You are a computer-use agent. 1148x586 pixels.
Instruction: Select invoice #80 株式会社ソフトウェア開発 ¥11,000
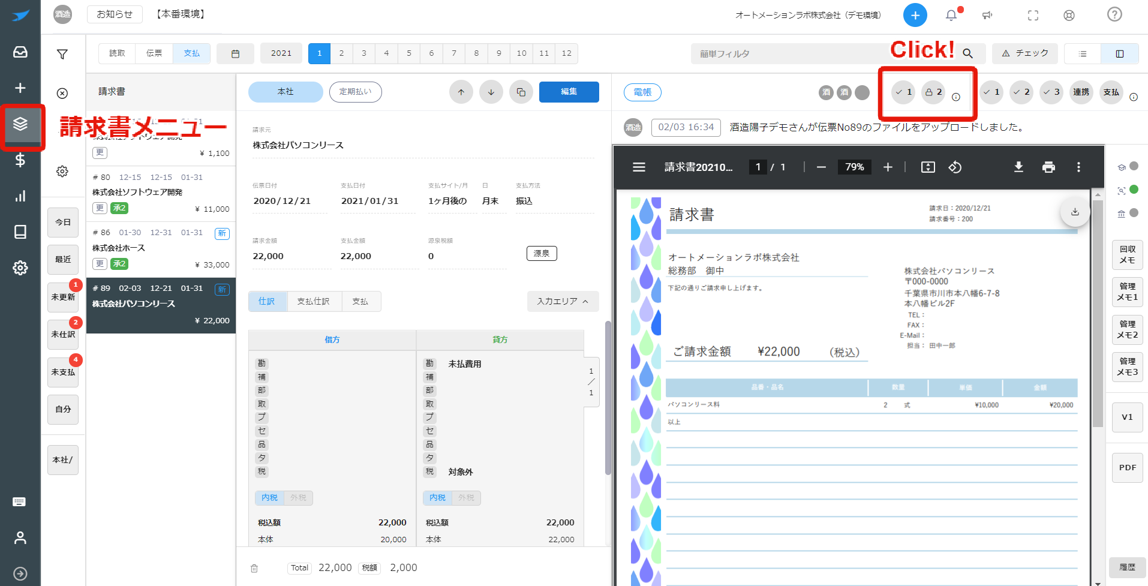(161, 194)
